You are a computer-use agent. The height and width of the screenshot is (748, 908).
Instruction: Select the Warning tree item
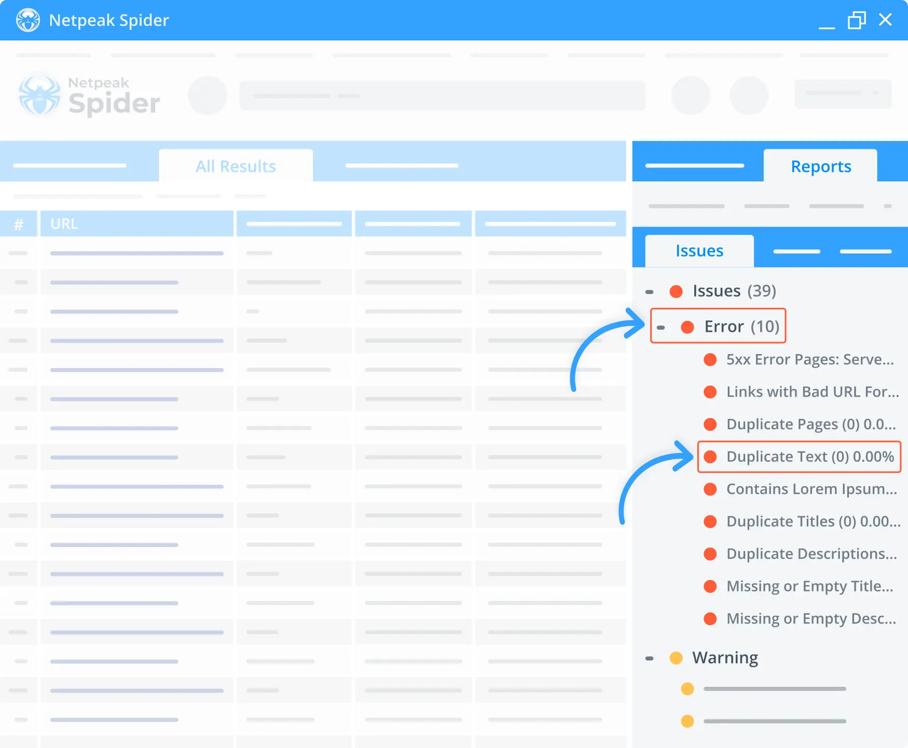point(725,657)
